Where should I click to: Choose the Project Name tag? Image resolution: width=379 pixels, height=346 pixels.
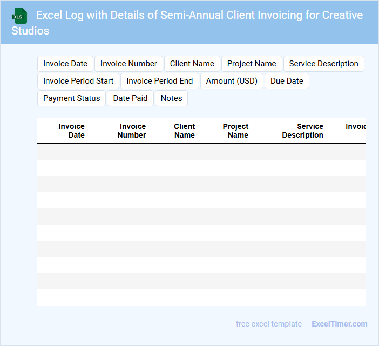[x=252, y=64]
